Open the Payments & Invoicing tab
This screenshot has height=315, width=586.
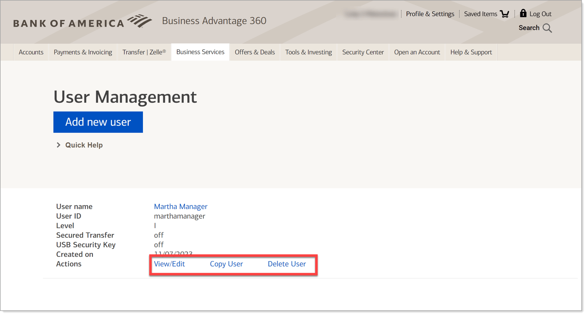[82, 52]
